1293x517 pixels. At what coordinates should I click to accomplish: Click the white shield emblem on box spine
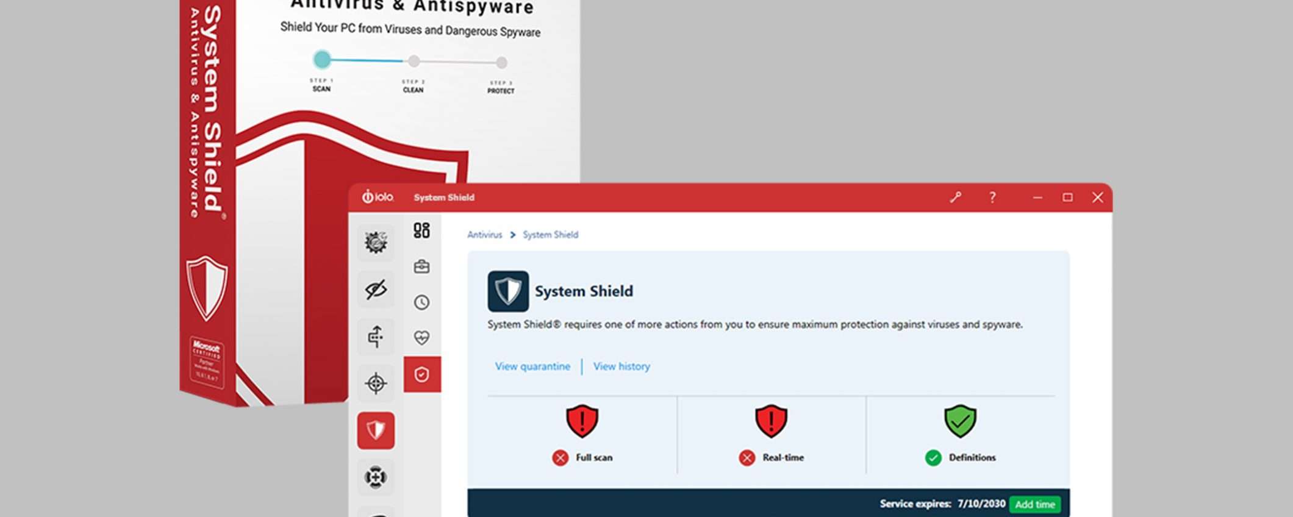pos(207,288)
